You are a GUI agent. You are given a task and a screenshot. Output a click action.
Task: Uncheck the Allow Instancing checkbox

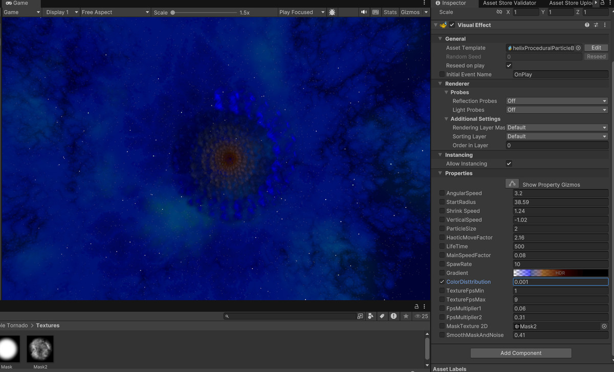509,164
